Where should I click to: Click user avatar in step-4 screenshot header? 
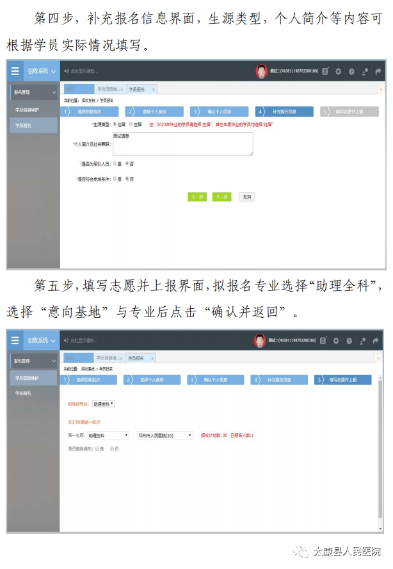click(261, 71)
